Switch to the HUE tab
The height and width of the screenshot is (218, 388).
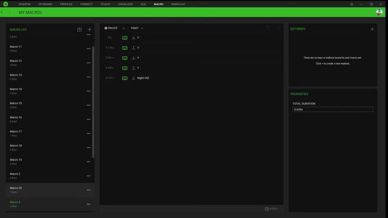tap(143, 4)
